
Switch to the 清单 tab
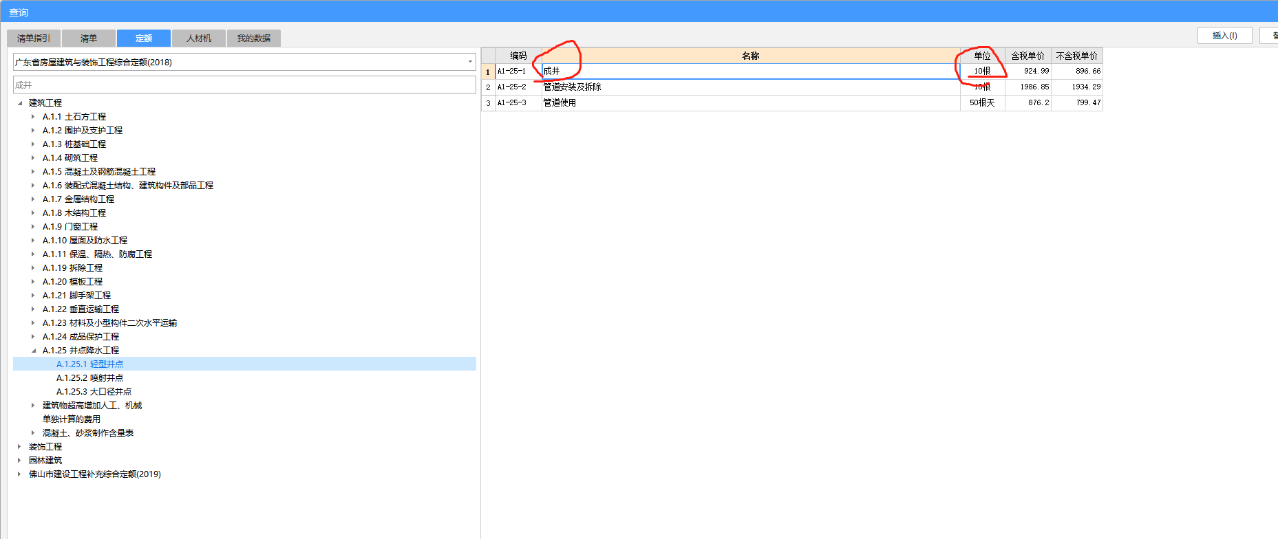click(x=89, y=38)
